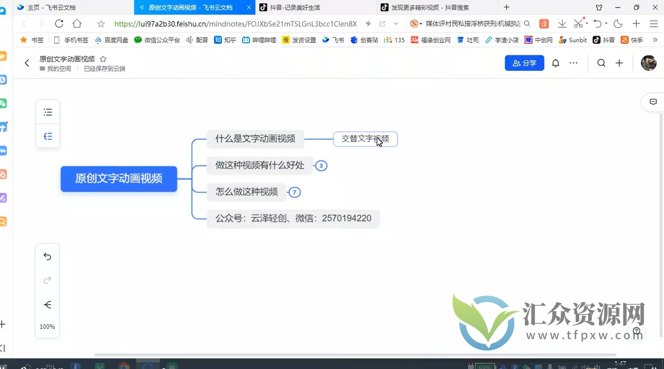The height and width of the screenshot is (369, 664).
Task: Click the blue 分享 share button
Action: pos(524,63)
